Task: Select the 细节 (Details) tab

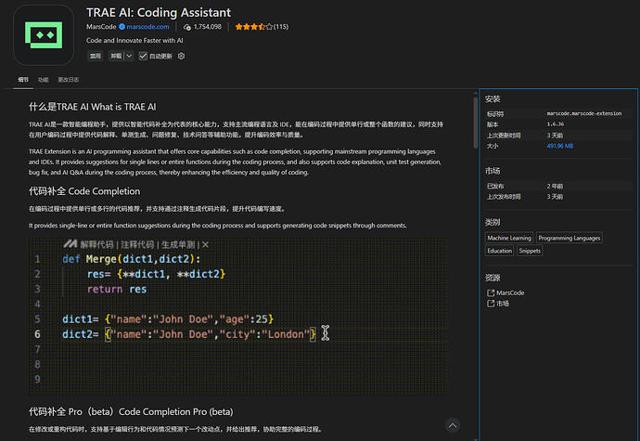Action: (x=23, y=80)
